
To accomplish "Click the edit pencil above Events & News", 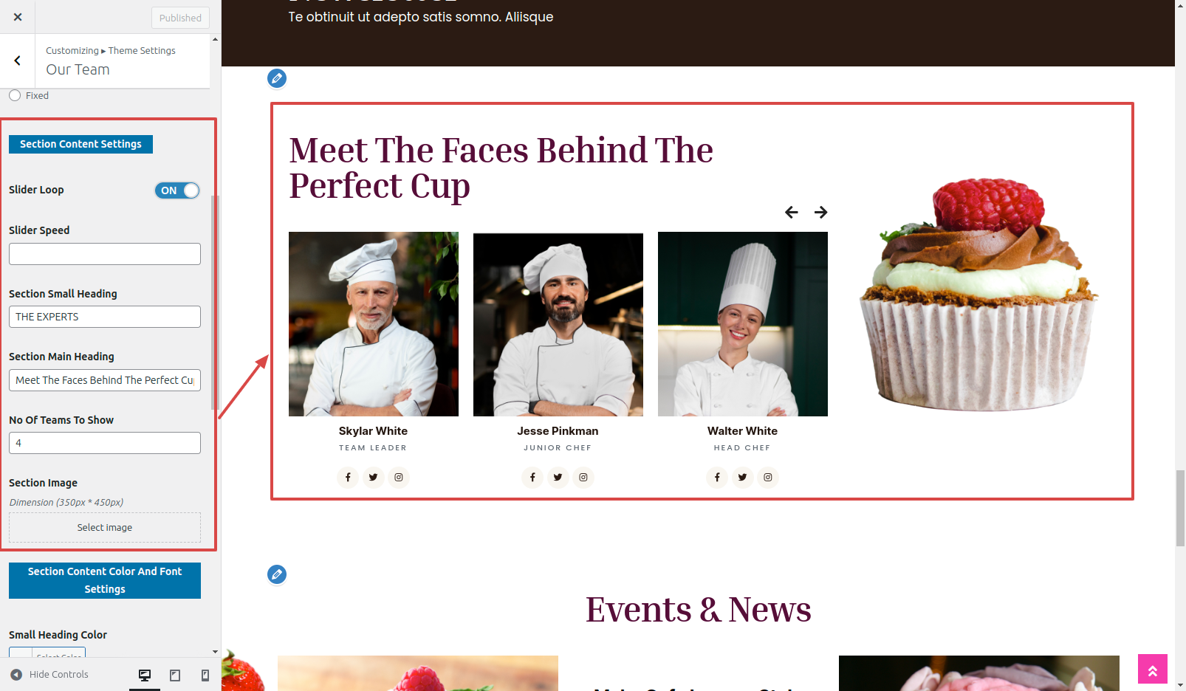I will tap(277, 574).
